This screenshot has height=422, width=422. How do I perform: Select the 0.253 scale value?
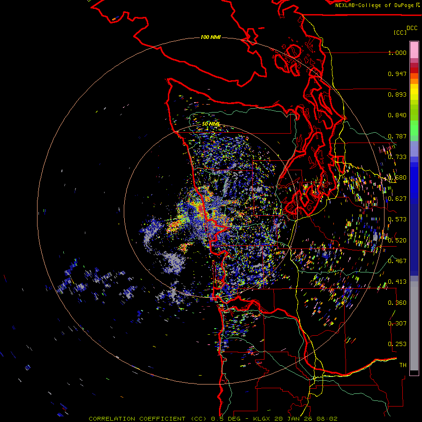[x=397, y=344]
